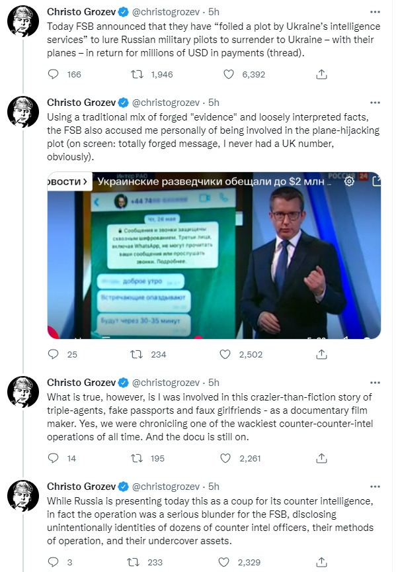The width and height of the screenshot is (398, 572).
Task: Like the tweet with 6,392 likes
Action: [x=228, y=74]
